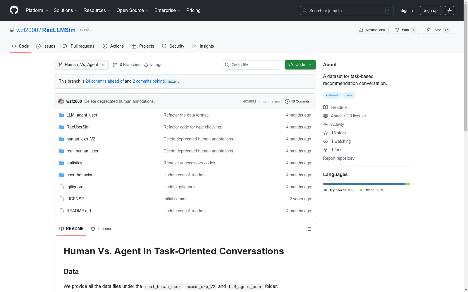Go to the Actions tab
Viewport: 468px width, 292px height.
point(113,46)
